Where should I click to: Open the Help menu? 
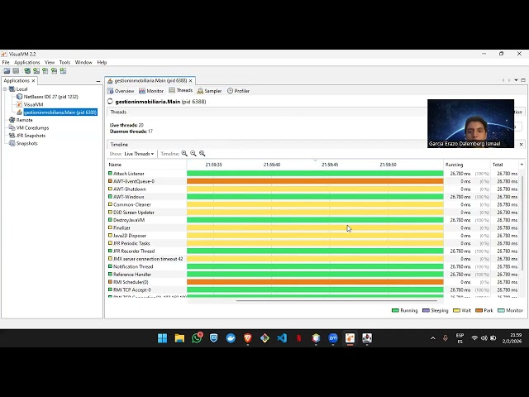[102, 63]
